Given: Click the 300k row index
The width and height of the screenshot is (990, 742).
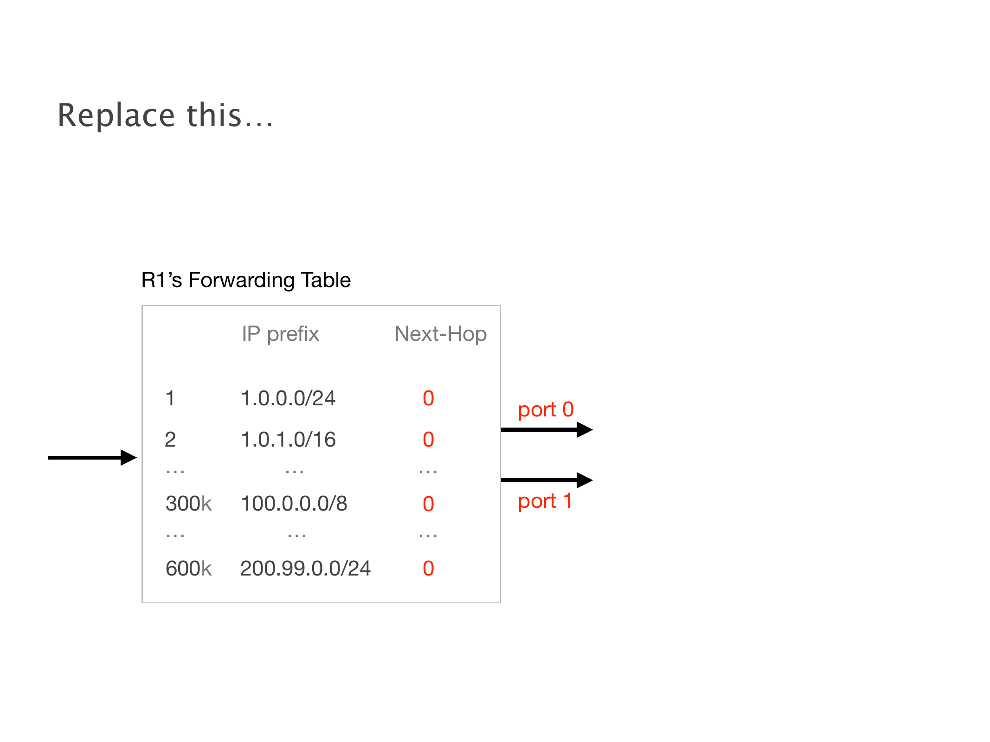Looking at the screenshot, I should [x=188, y=504].
